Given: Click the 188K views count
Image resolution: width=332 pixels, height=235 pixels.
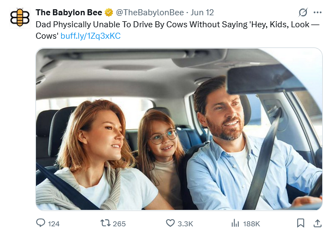Looking at the screenshot, I should pos(251,224).
